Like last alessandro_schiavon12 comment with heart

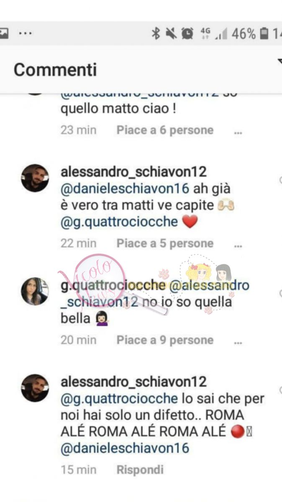[x=280, y=390]
